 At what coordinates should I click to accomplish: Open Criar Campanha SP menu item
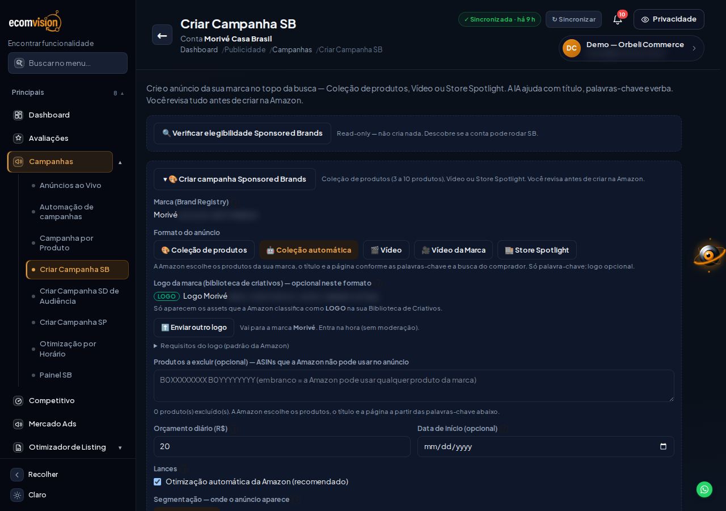77,322
